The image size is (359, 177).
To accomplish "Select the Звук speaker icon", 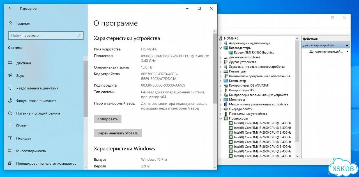I will (10, 76).
